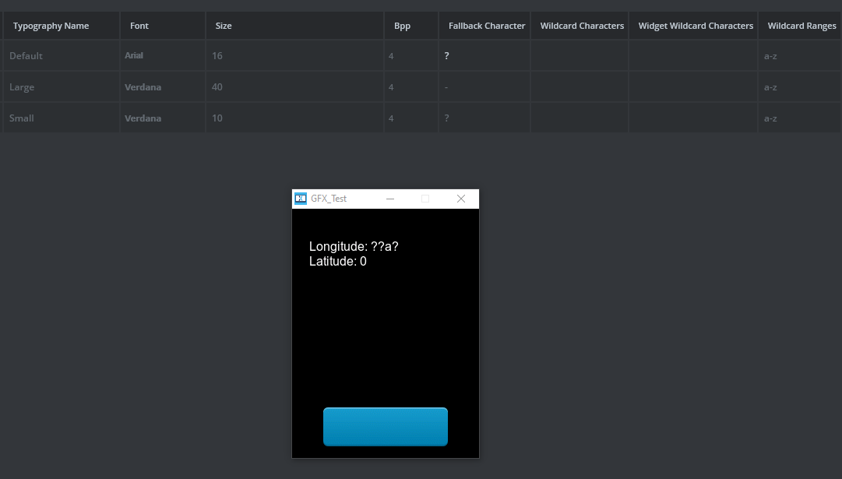Click the Latitude: 0 text in simulator
The height and width of the screenshot is (479, 842).
click(338, 262)
